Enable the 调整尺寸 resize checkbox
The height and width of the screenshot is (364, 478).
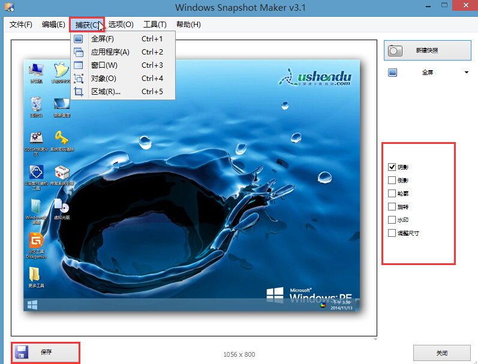point(392,233)
